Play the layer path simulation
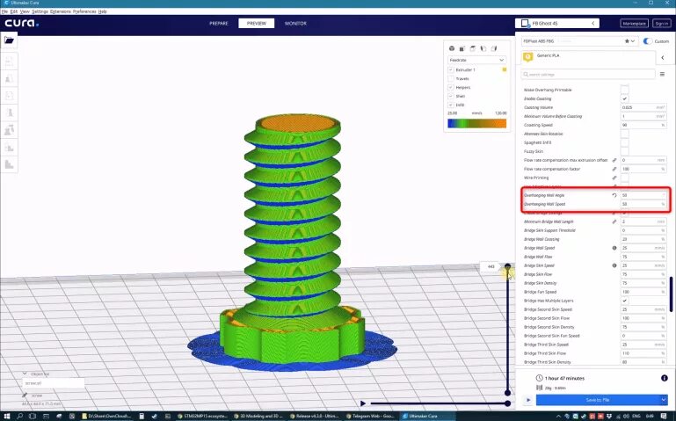Screen dimensions: 676x421 (363, 403)
